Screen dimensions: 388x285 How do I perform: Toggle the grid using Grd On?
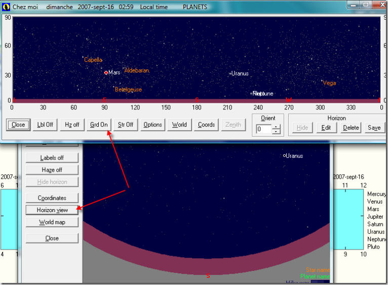tap(99, 125)
